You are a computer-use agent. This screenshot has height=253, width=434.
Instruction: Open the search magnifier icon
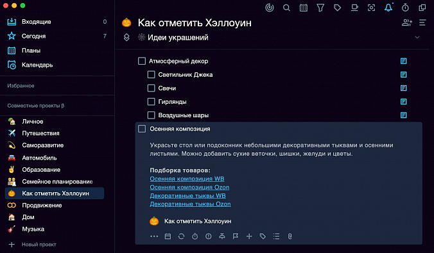click(x=286, y=8)
